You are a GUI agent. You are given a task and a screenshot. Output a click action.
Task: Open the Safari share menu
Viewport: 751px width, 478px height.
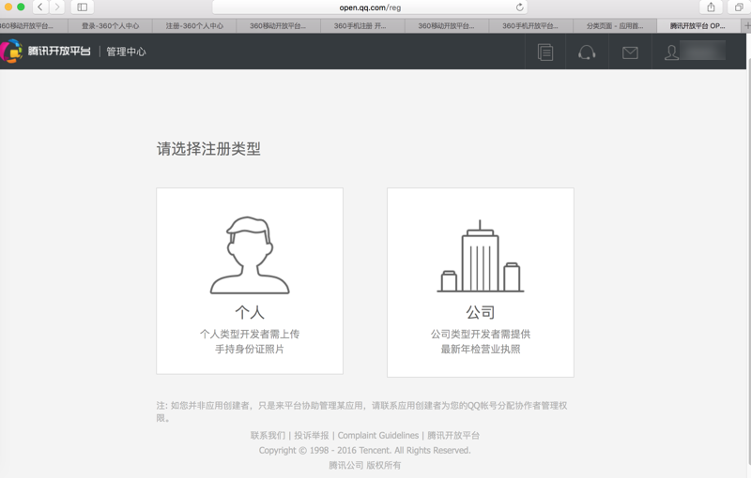[712, 7]
